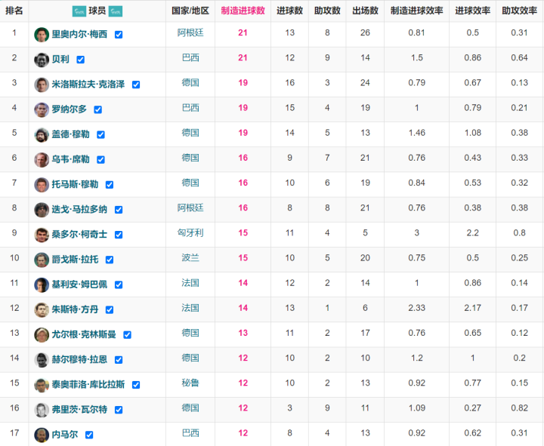Sort by the 助攻数 column header
The image size is (544, 446).
[326, 11]
